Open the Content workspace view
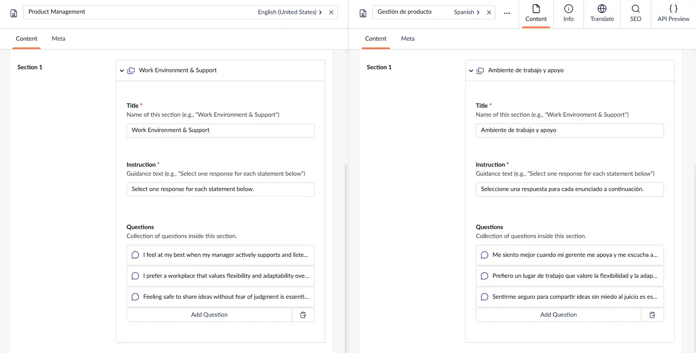 pos(536,14)
